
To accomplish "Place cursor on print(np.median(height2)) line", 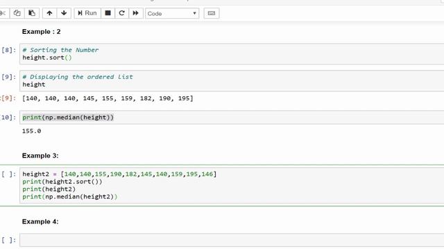I will tap(69, 196).
